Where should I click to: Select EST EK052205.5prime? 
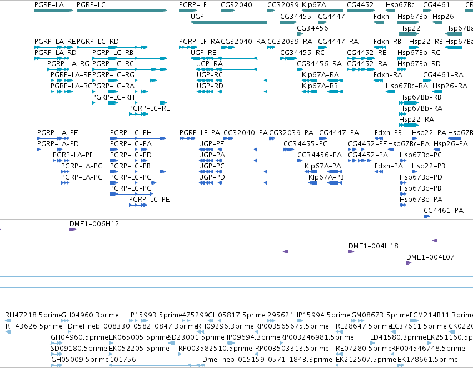pyautogui.click(x=111, y=354)
